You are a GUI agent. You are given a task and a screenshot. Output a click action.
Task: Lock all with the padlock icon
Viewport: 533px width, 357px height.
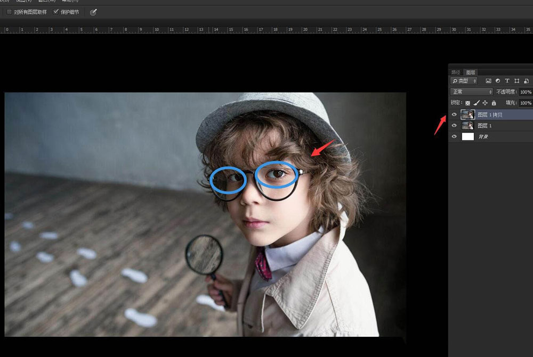(x=494, y=103)
